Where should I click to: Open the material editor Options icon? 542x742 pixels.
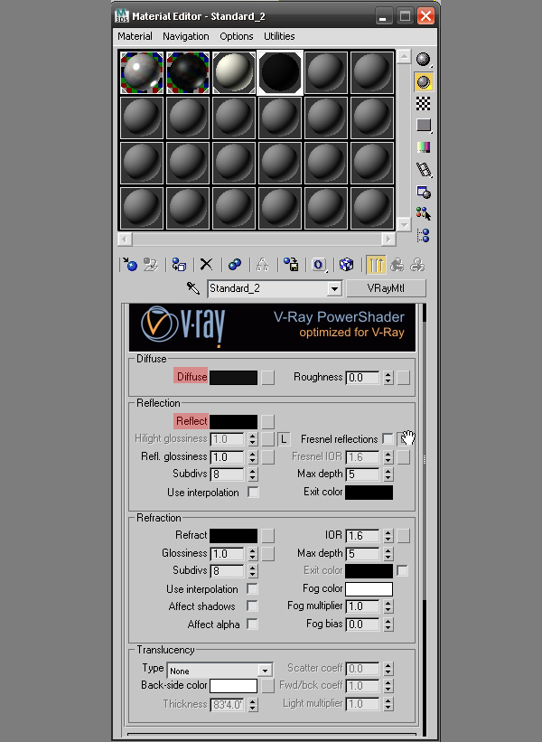424,192
